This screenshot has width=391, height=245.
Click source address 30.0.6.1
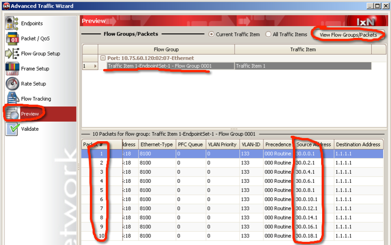tap(305, 181)
